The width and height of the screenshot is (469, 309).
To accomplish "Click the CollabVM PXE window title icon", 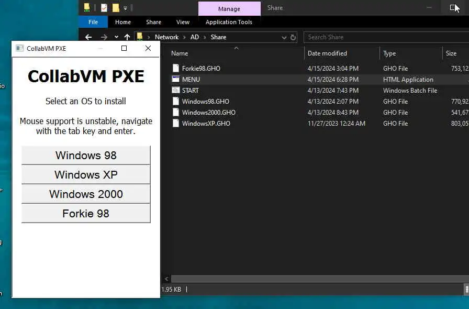I will [x=20, y=49].
